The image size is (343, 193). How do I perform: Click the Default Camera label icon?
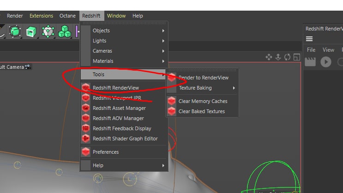coord(28,67)
